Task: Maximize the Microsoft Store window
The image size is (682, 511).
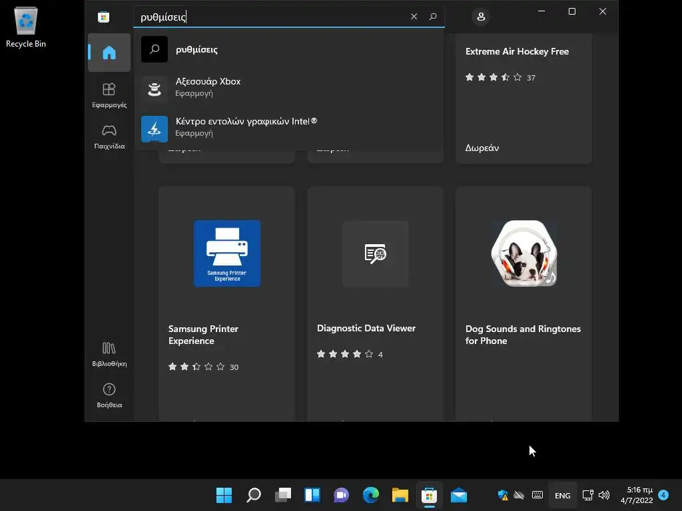Action: (572, 11)
